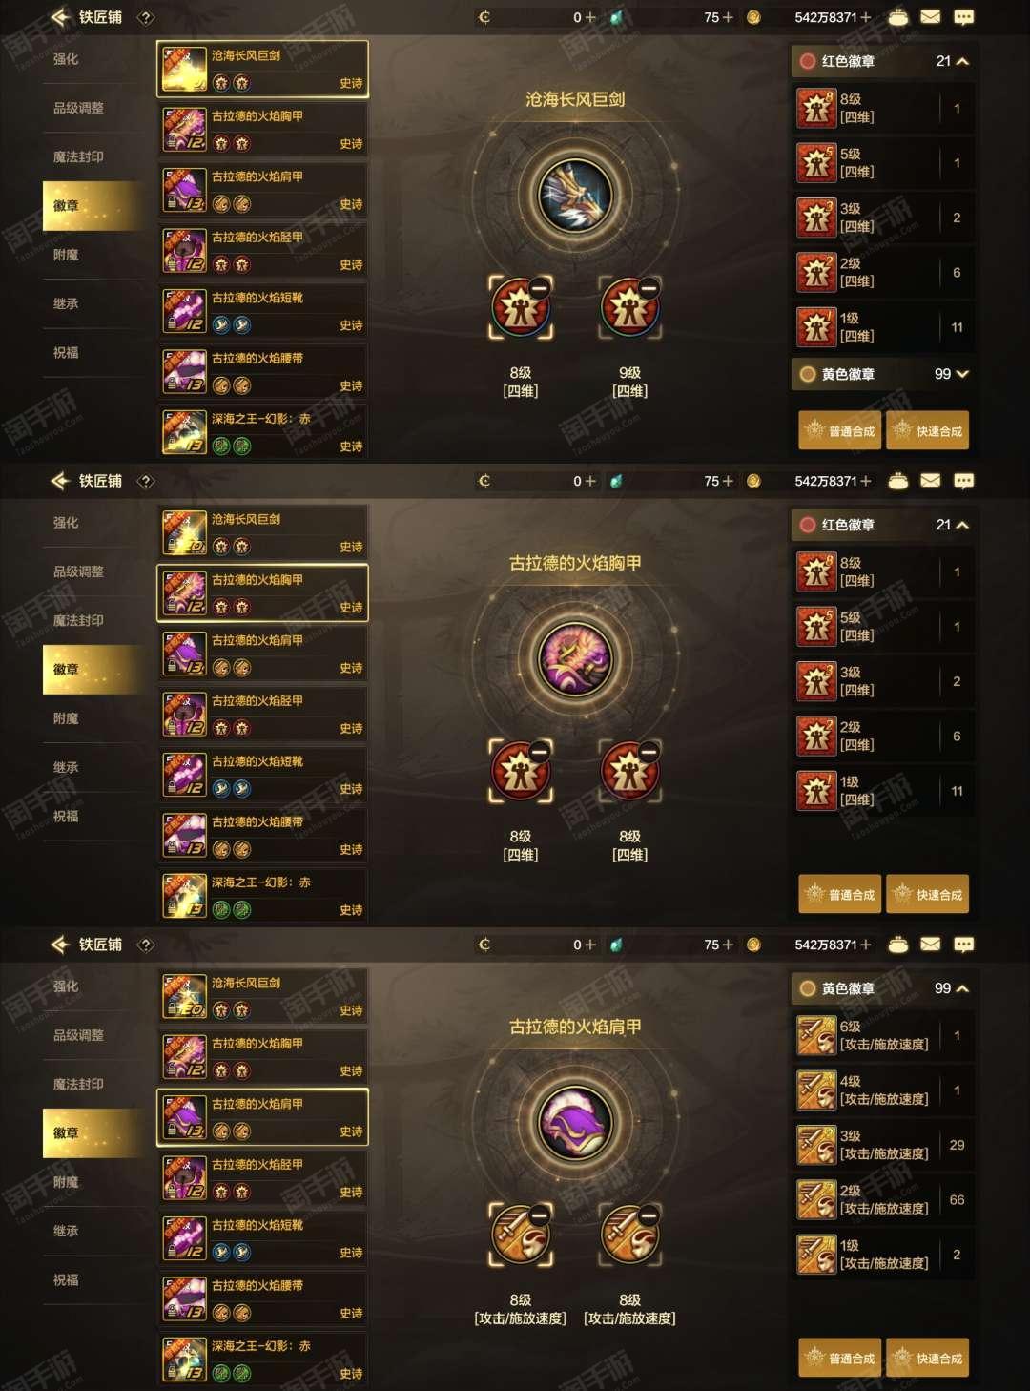Tap the greatsword icon in the center ring
Image resolution: width=1030 pixels, height=1391 pixels.
[575, 196]
